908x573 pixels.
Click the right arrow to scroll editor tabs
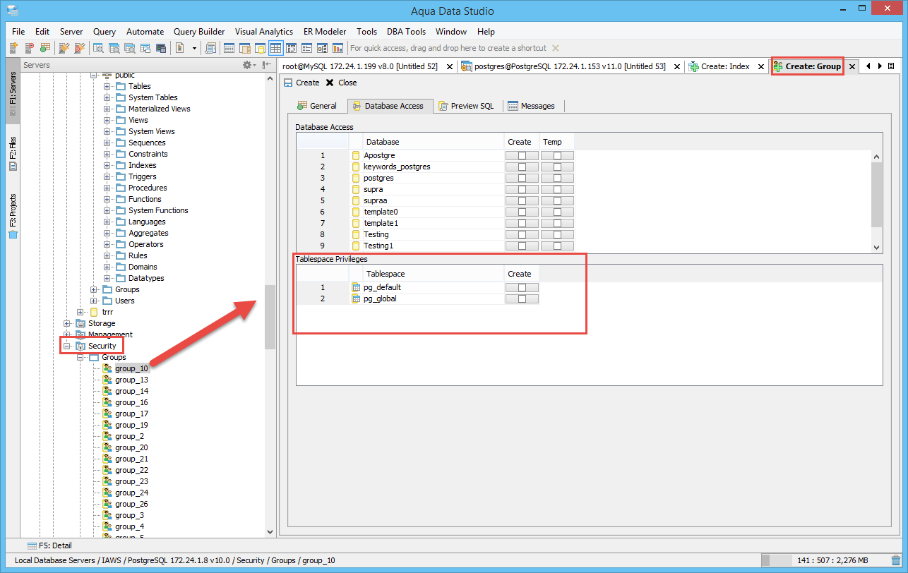click(x=880, y=66)
